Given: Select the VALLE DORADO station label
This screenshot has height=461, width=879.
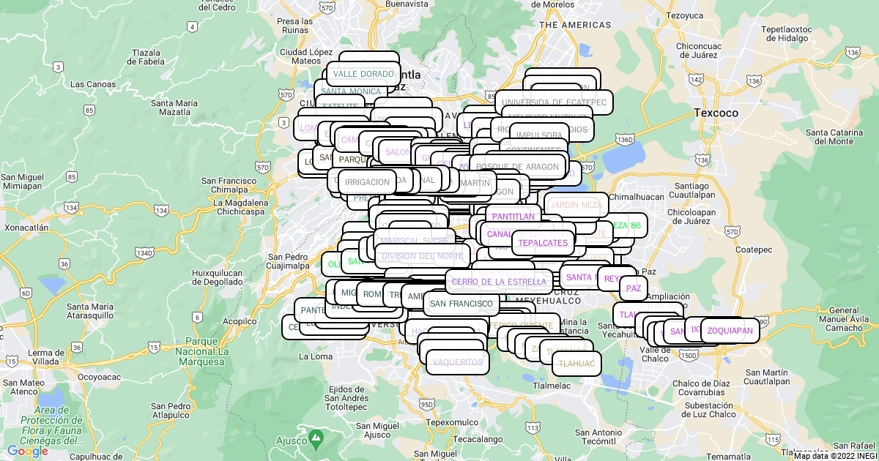Looking at the screenshot, I should click(x=363, y=74).
